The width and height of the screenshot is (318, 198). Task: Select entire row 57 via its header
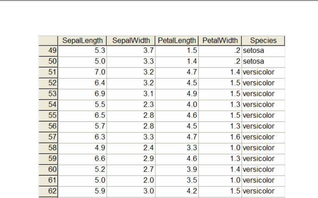[48, 137]
